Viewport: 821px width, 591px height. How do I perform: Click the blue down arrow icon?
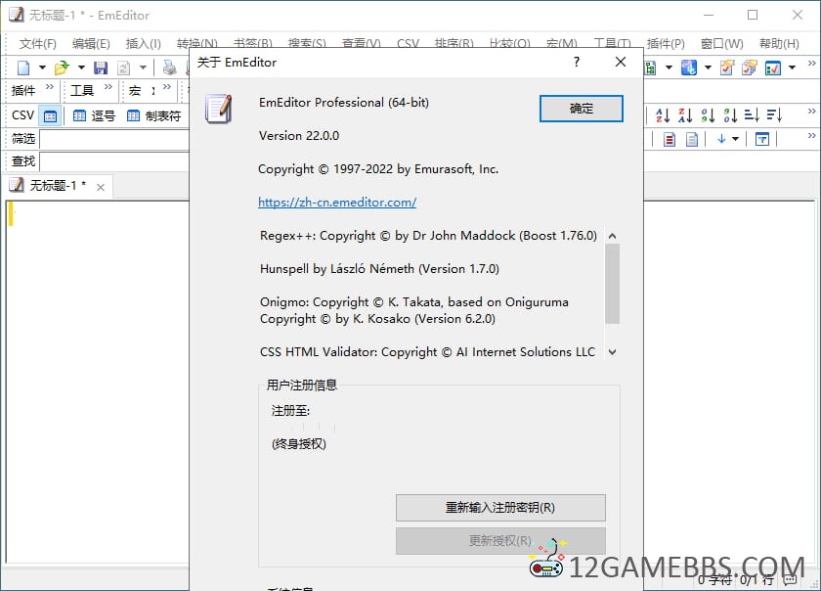coord(721,139)
